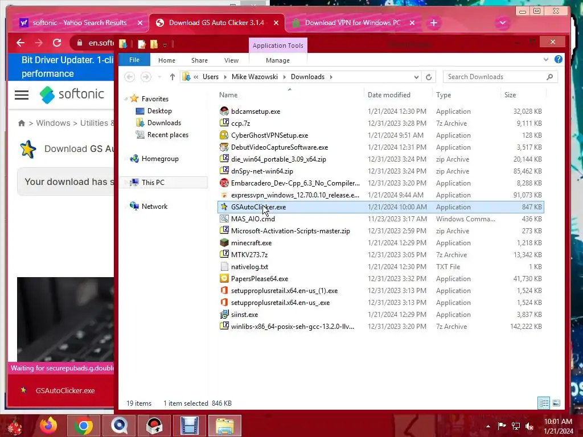Switch to the Home ribbon tab
Viewport: 583px width, 437px height.
click(167, 60)
